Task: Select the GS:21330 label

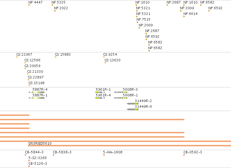Action: 35,72
